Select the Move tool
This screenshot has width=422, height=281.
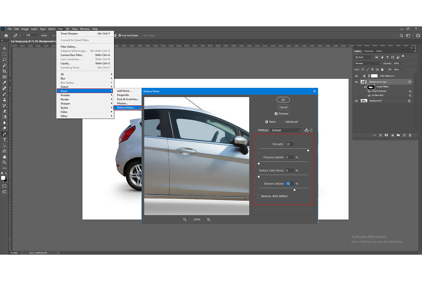[x=5, y=48]
